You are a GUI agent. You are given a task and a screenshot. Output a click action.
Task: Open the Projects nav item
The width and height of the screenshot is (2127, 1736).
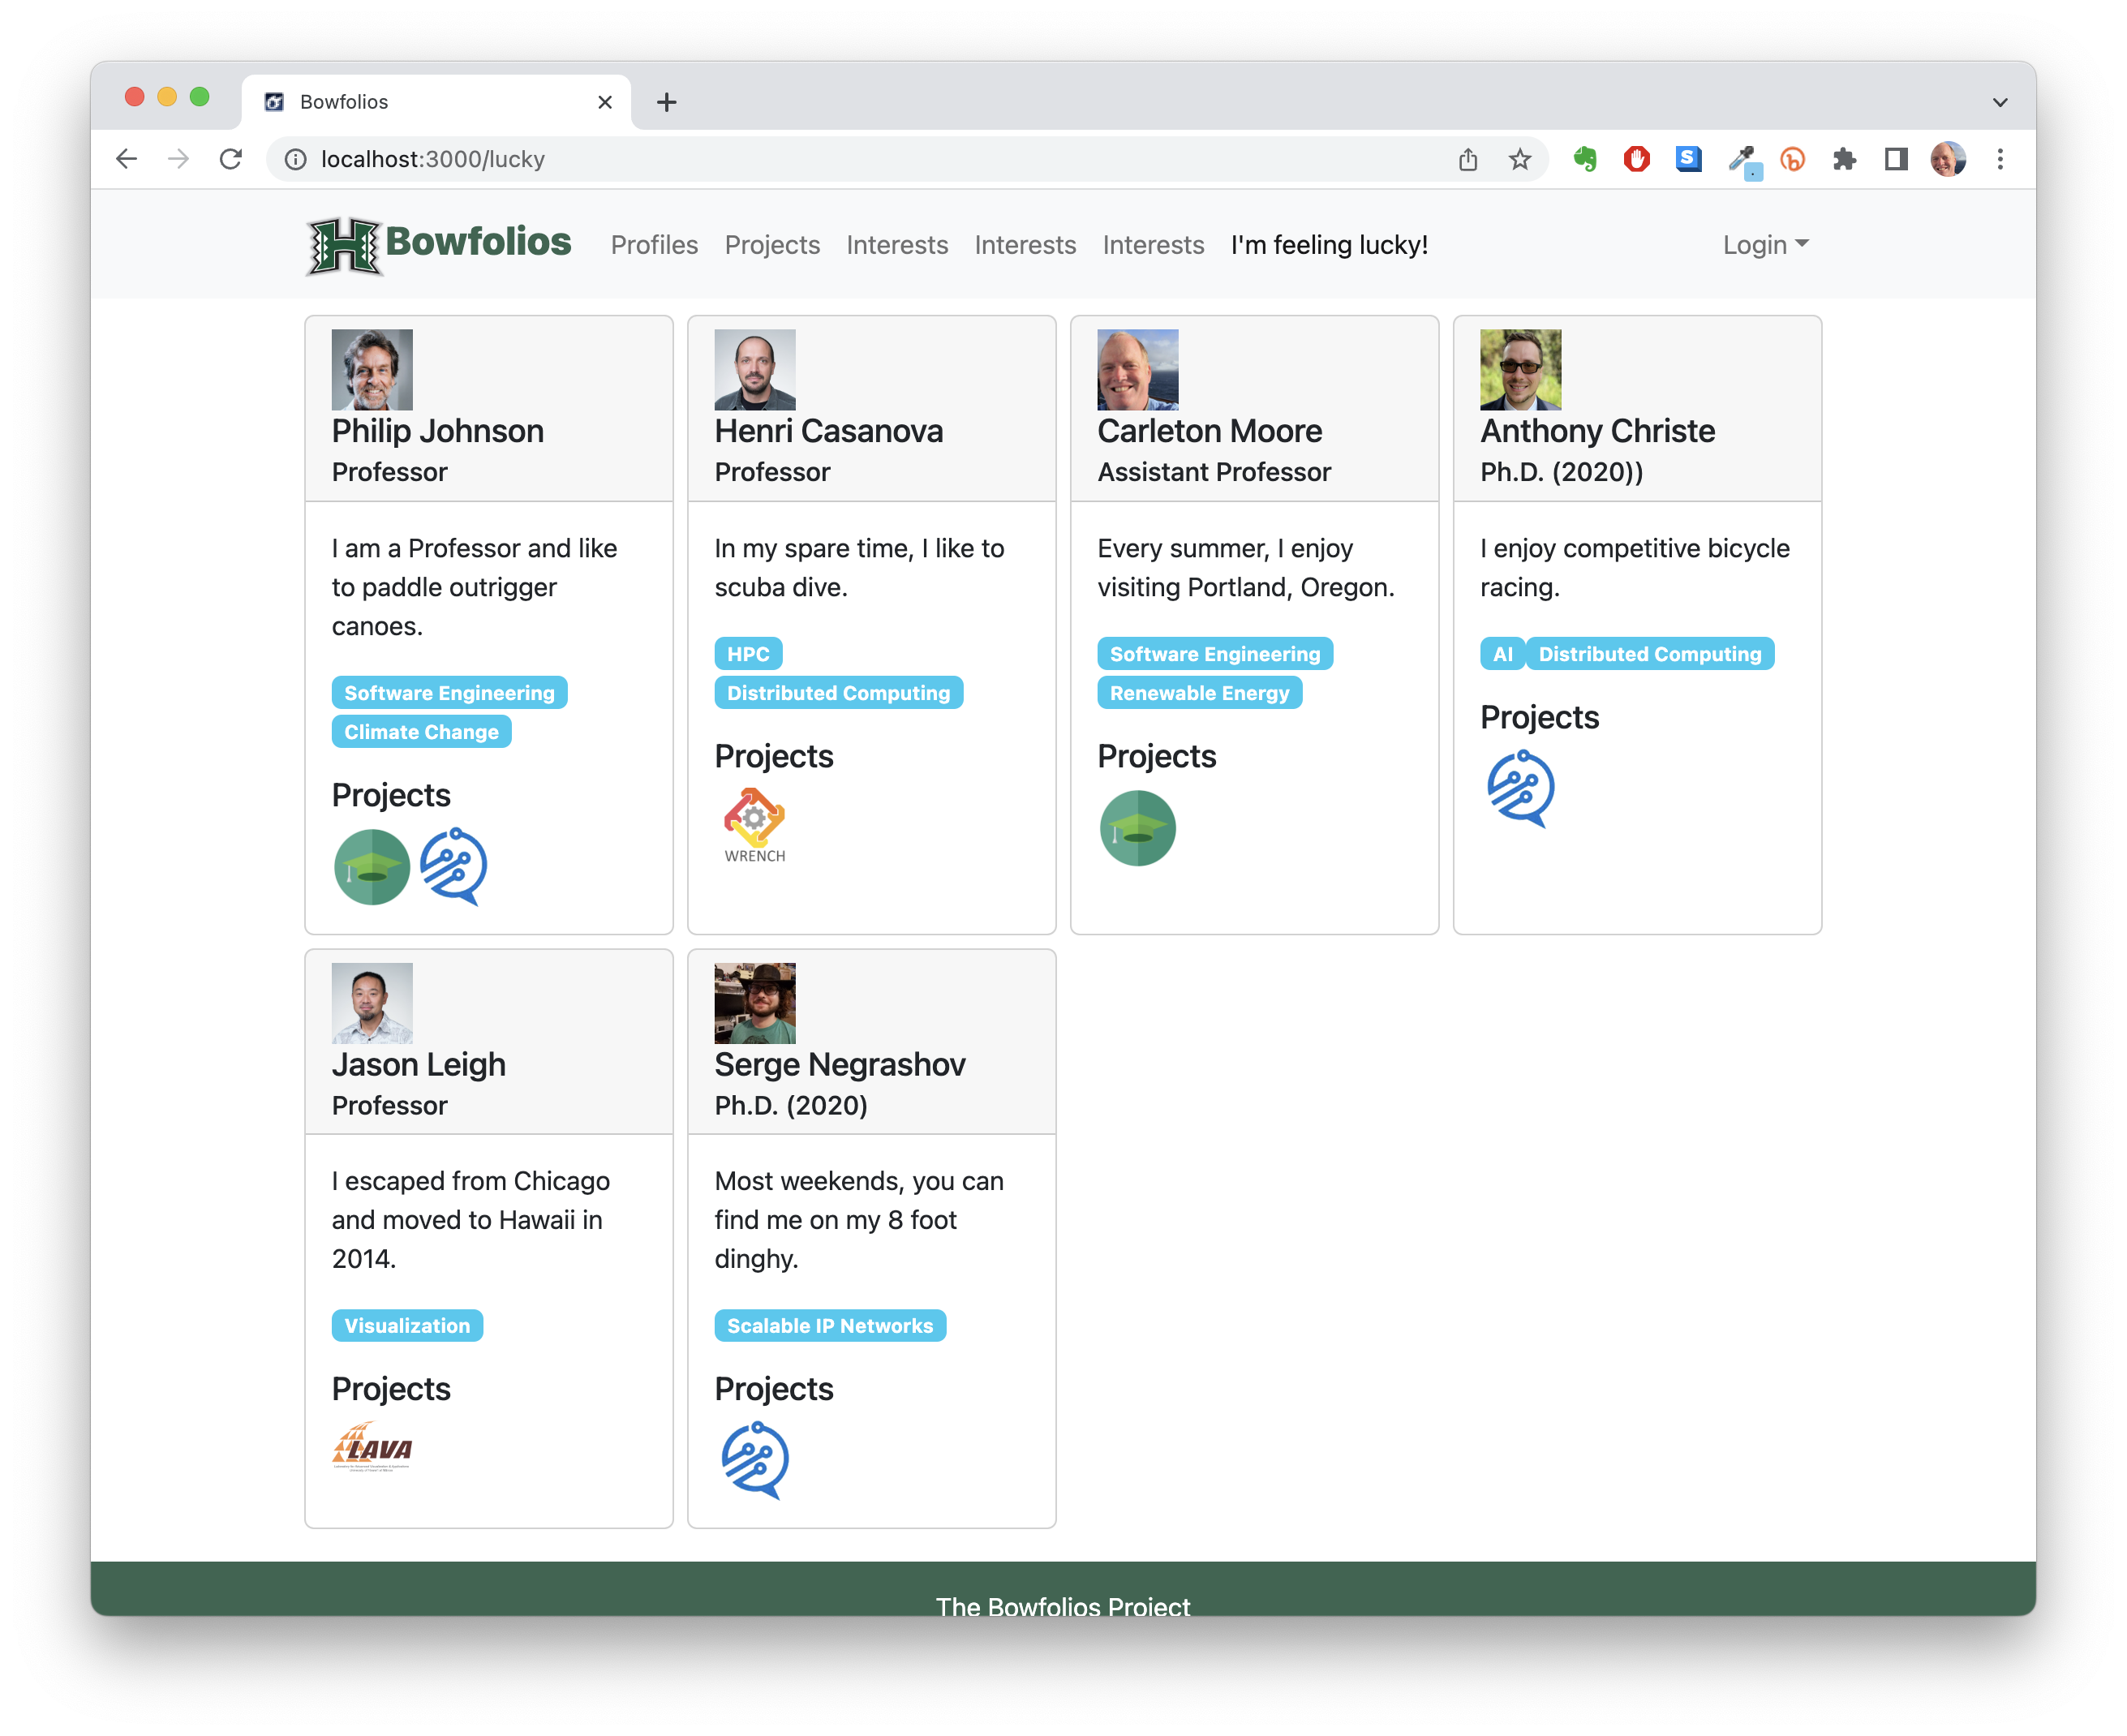772,245
